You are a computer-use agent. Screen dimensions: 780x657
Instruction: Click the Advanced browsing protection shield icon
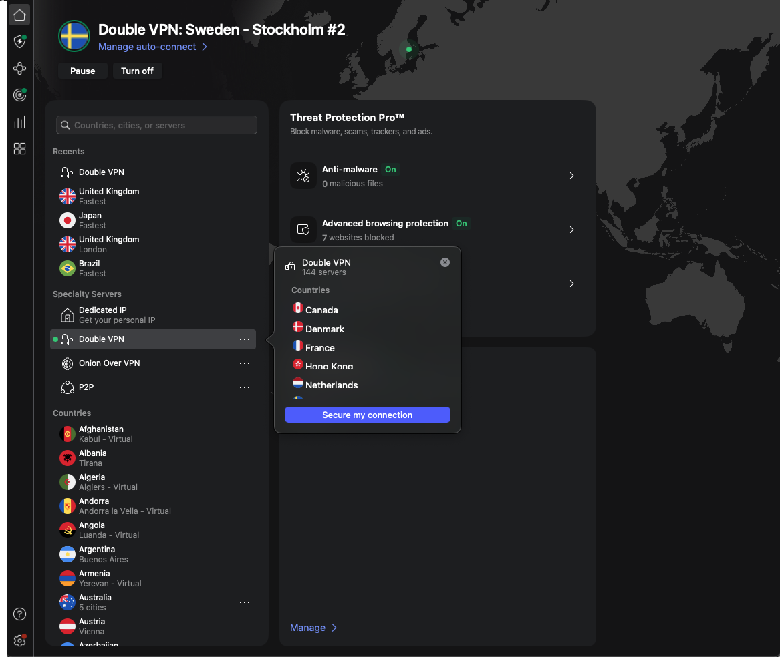point(303,230)
